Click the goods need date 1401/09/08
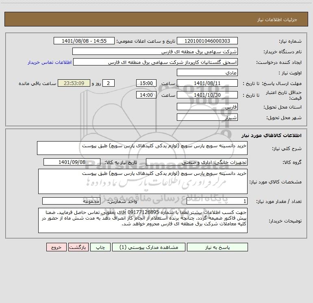 72,162
